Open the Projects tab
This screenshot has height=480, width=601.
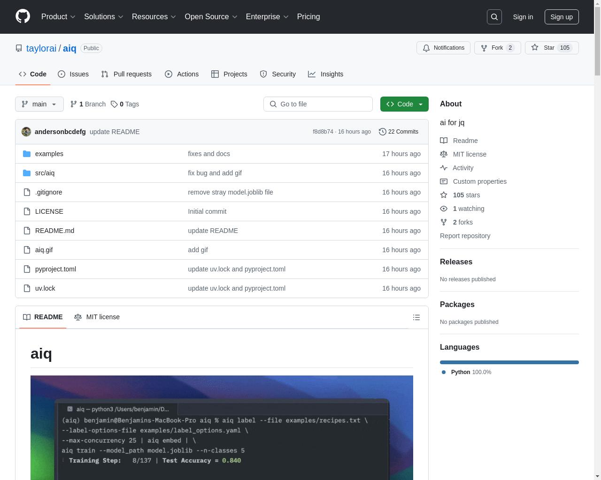229,74
